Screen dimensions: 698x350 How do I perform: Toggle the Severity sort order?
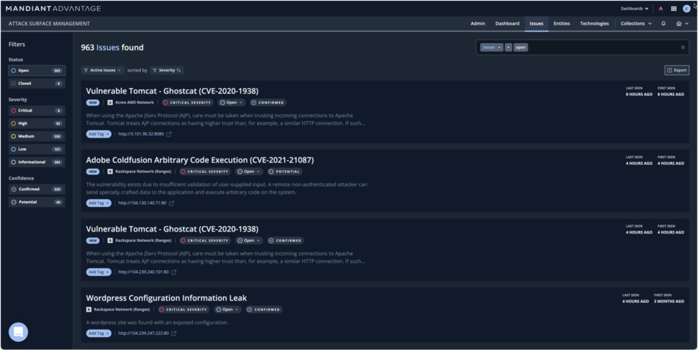coord(167,70)
